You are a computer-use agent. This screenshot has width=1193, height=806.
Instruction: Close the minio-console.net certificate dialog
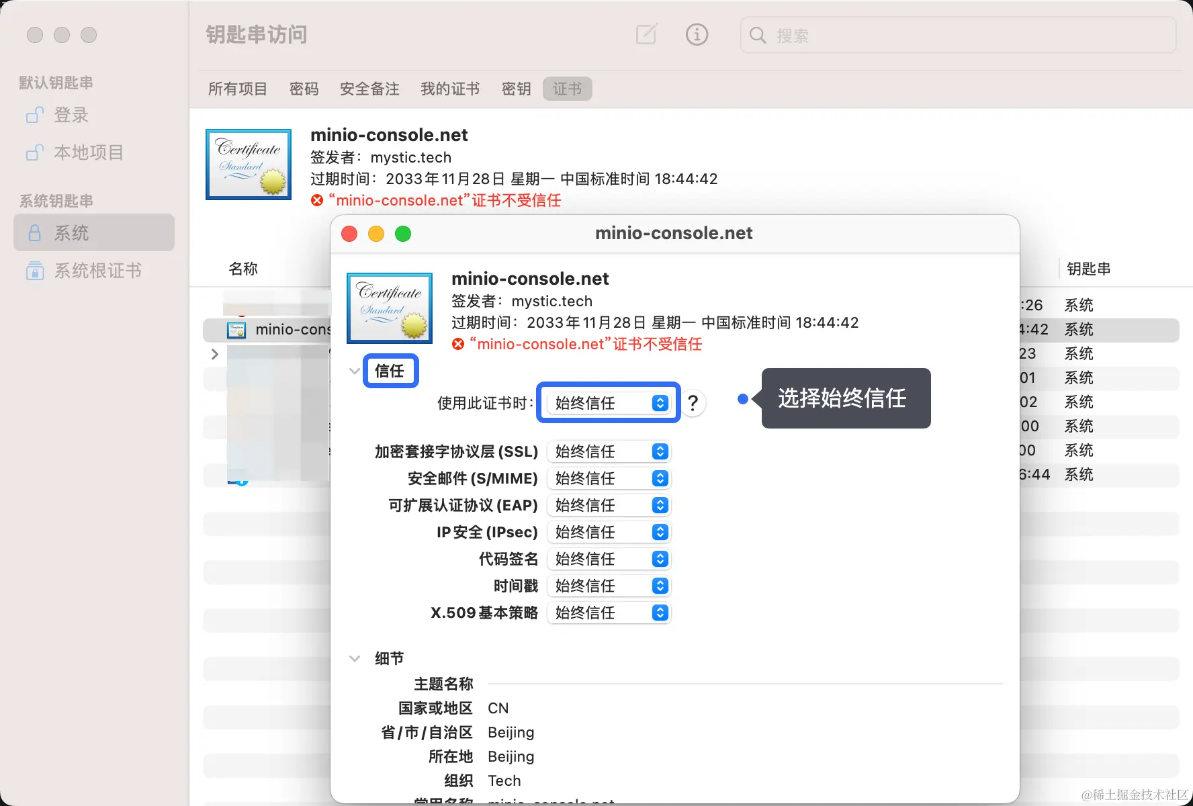tap(349, 234)
